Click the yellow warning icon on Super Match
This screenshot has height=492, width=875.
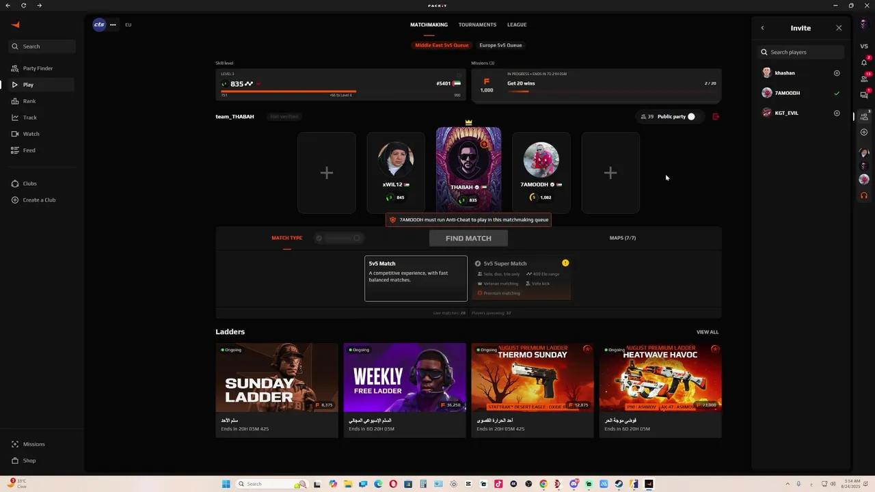565,263
